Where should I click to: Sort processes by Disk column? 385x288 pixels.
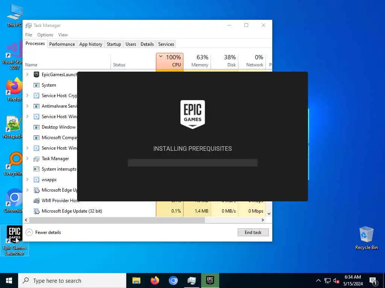225,61
